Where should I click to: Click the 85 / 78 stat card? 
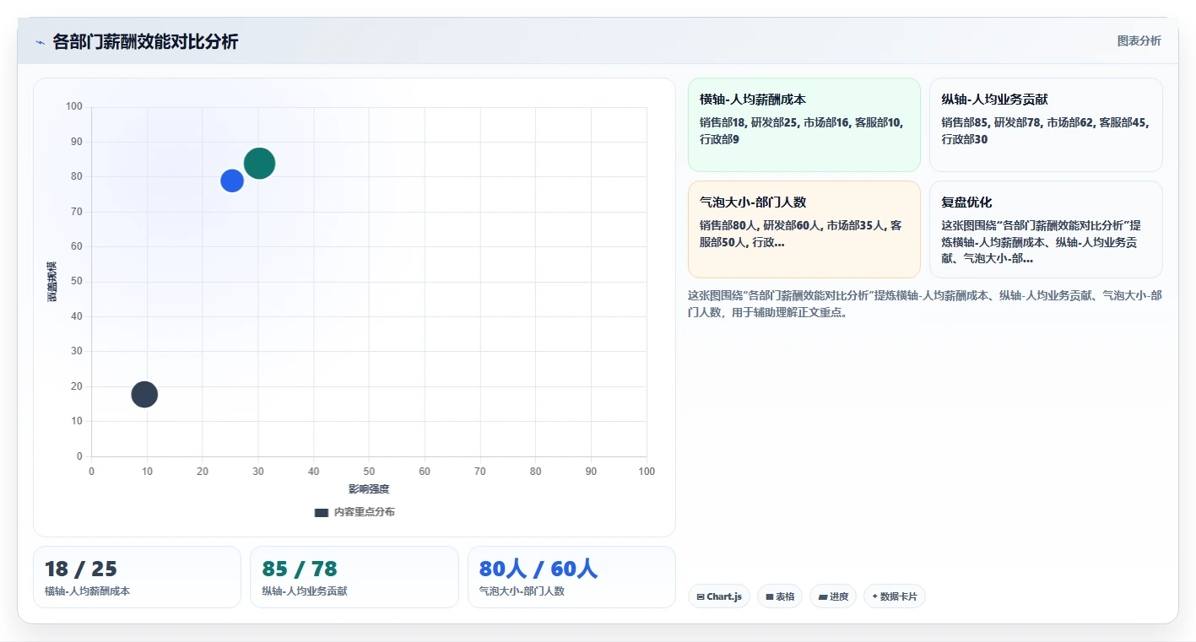354,577
